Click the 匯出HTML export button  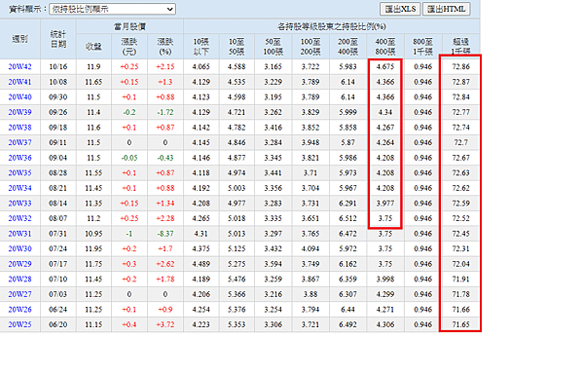pyautogui.click(x=446, y=9)
